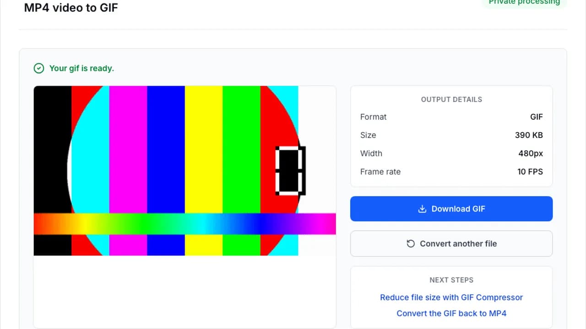Click the 'GIF' format value
This screenshot has height=329, width=586.
(537, 117)
